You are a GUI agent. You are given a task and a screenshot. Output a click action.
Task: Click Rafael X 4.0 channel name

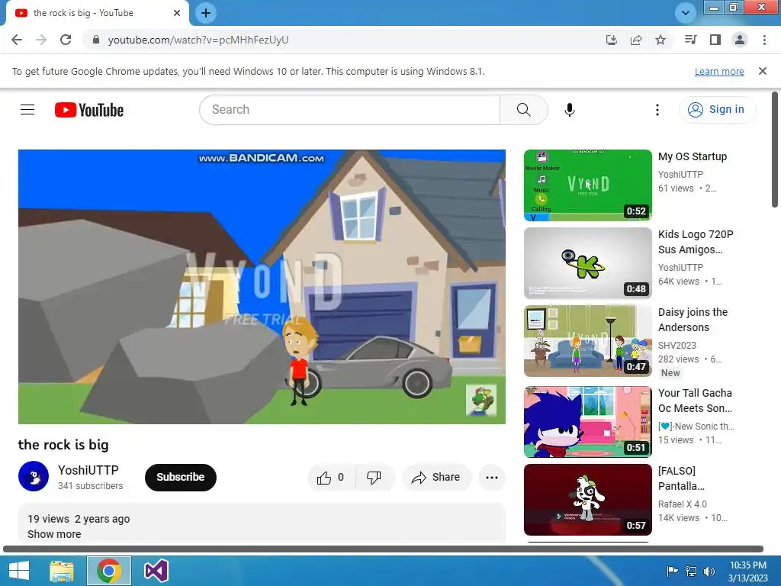pos(683,504)
